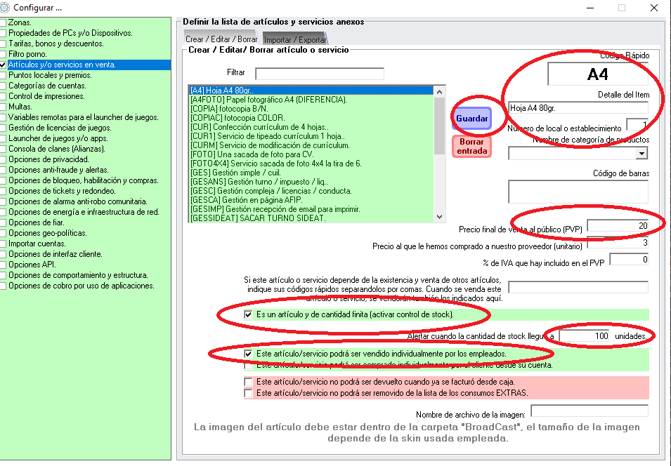Check the Filtro porno checkbox
This screenshot has width=671, height=466.
pyautogui.click(x=3, y=54)
